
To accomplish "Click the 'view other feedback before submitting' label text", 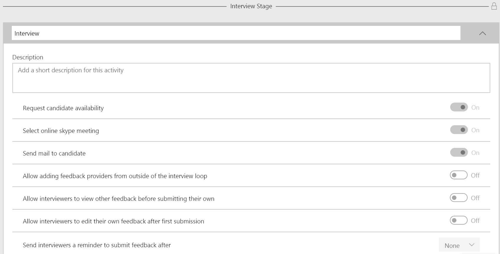I will pyautogui.click(x=118, y=199).
